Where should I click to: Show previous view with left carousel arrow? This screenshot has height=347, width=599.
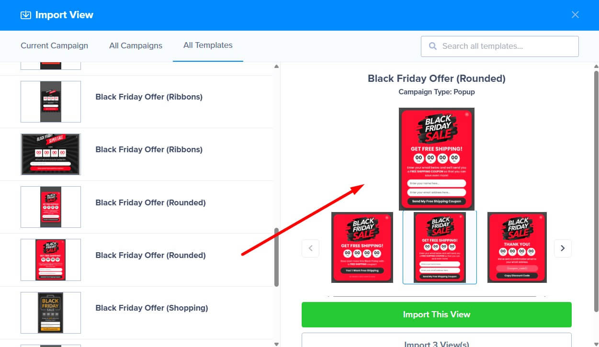pos(310,248)
